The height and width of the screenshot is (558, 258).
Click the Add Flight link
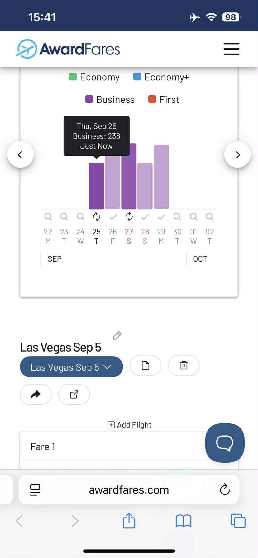point(129,425)
